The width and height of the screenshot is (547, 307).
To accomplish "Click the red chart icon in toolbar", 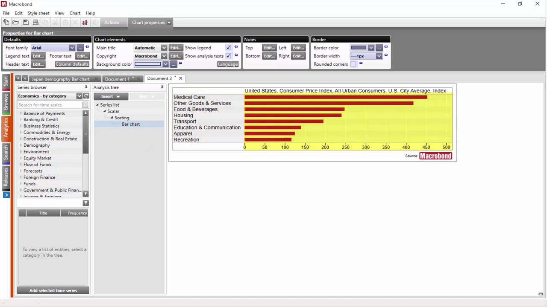I will point(85,22).
